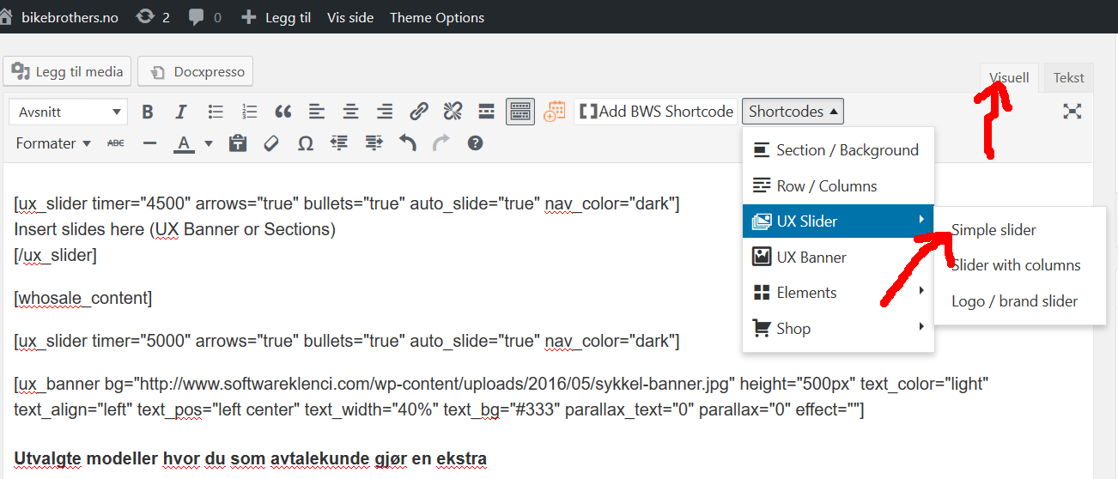Screen dimensions: 1118x479
Task: Remove link with unlink icon
Action: tap(453, 112)
